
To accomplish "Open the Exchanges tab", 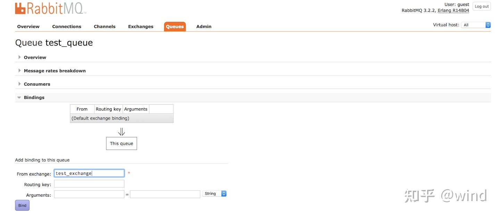I will [x=140, y=26].
